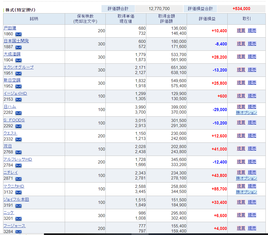The height and width of the screenshot is (235, 268).
Task: Click 現売 for 日ハム
Action: [252, 107]
